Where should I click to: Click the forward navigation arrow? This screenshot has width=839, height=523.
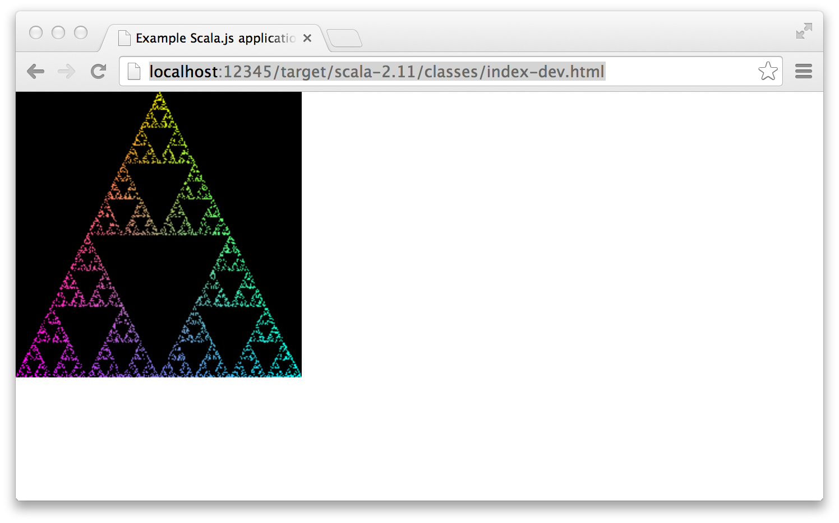pyautogui.click(x=66, y=72)
